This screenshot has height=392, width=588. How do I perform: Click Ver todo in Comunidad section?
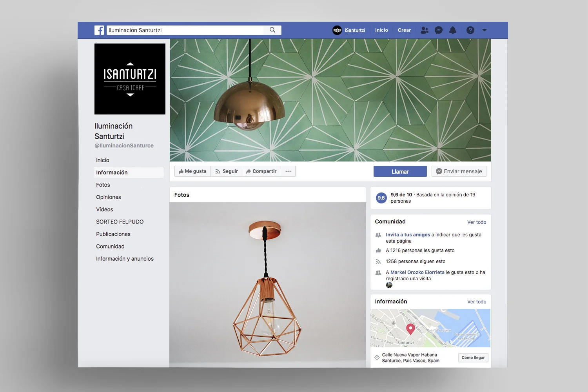(x=477, y=222)
